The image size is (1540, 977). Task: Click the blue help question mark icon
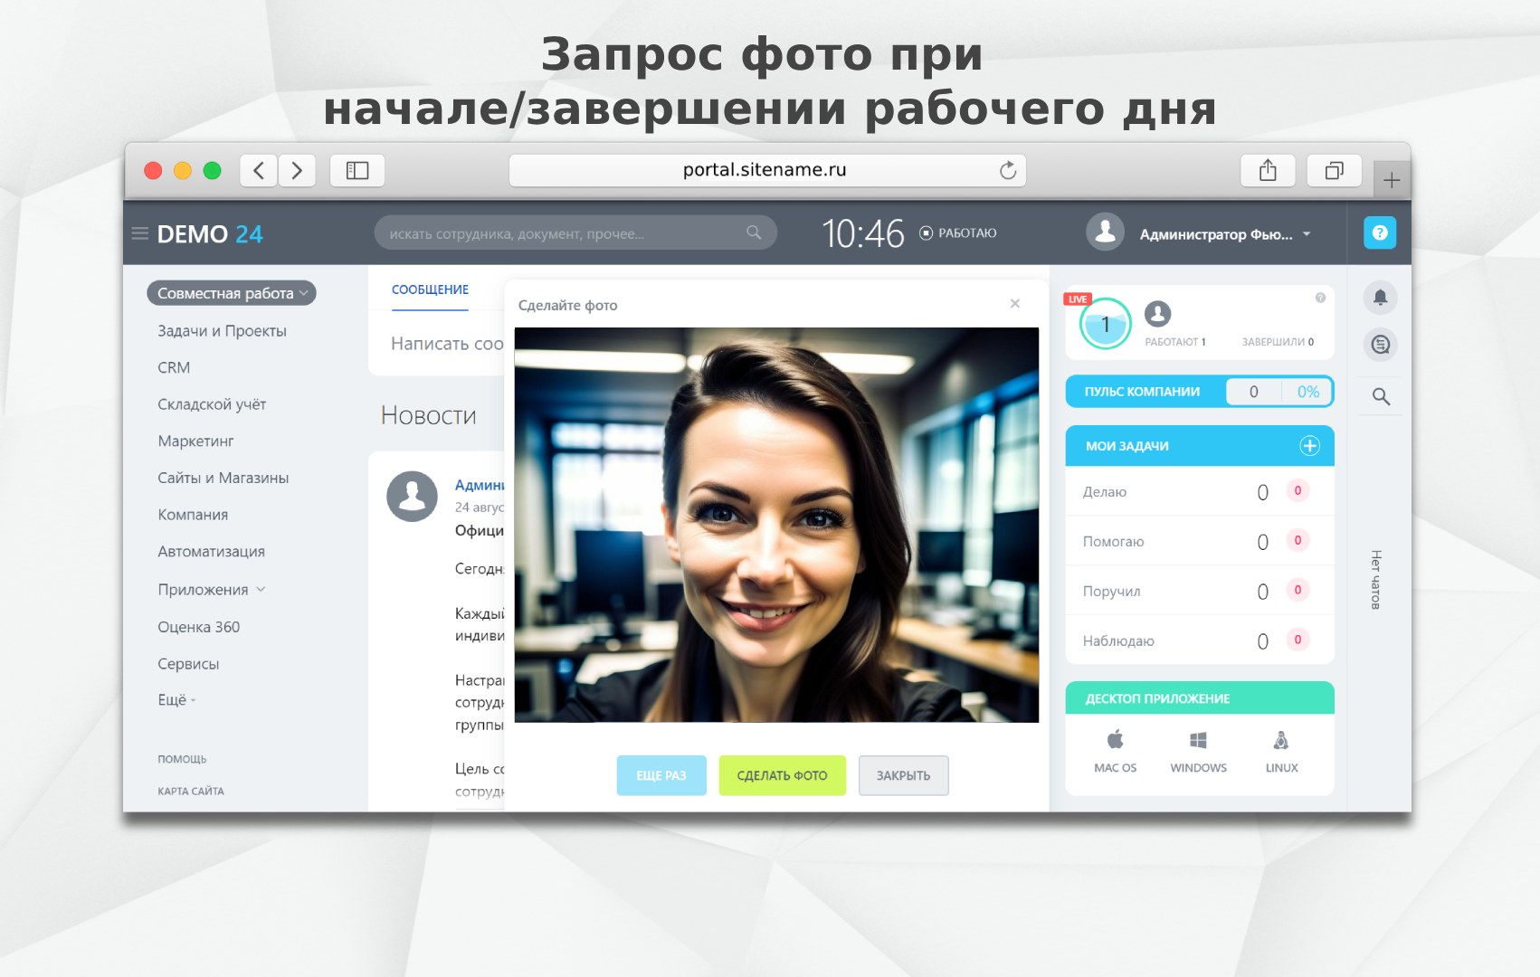(x=1380, y=232)
